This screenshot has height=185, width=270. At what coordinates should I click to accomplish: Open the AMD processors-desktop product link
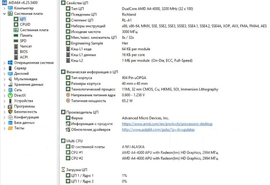pyautogui.click(x=167, y=124)
